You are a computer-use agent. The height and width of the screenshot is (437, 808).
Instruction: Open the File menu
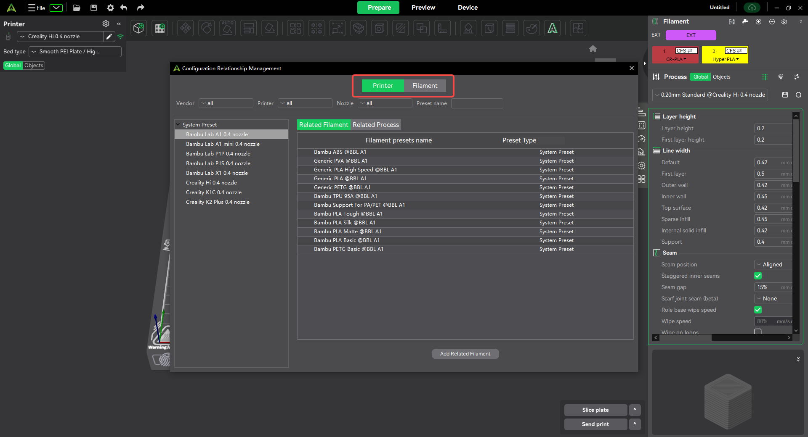pyautogui.click(x=37, y=8)
